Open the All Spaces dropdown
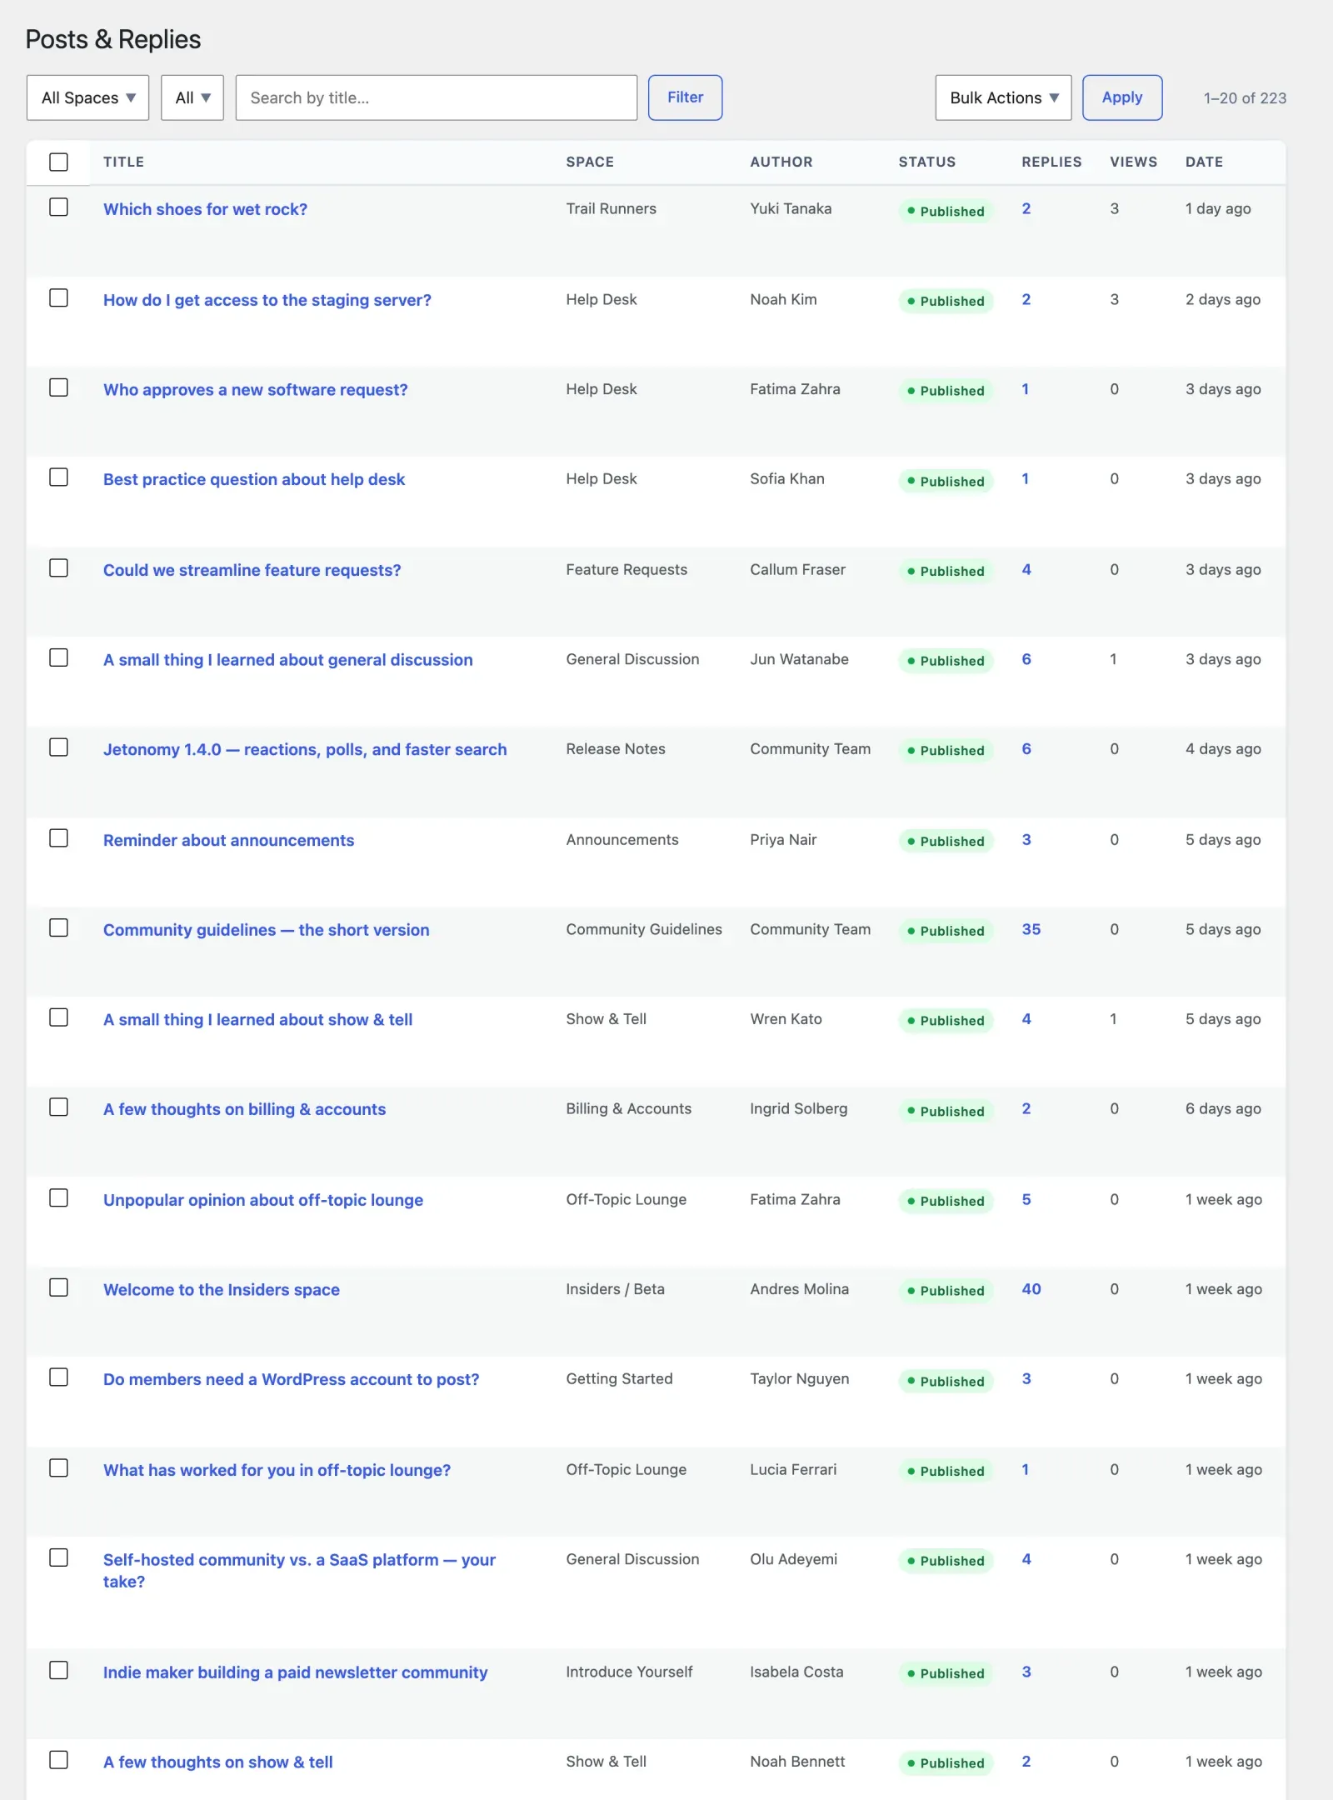This screenshot has width=1333, height=1800. pyautogui.click(x=87, y=97)
